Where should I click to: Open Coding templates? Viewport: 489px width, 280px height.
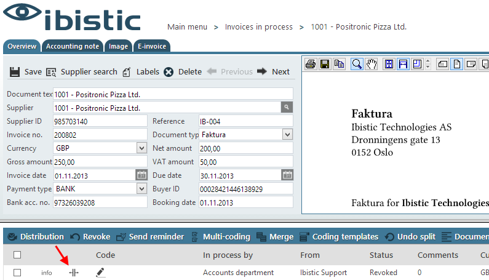point(339,236)
